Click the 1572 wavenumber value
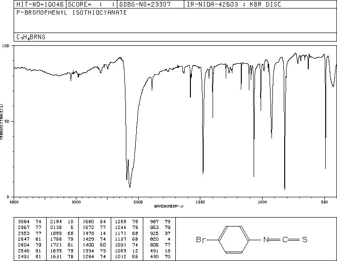This screenshot has height=261, width=337. pos(88,227)
